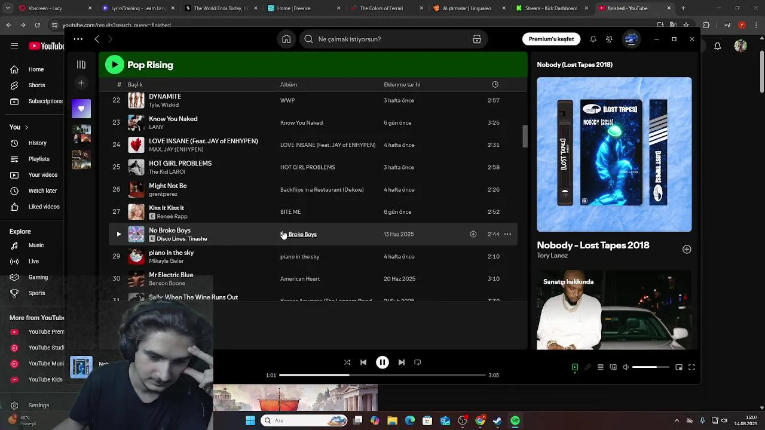Open the Spotify profile avatar
The width and height of the screenshot is (765, 430).
coord(631,39)
